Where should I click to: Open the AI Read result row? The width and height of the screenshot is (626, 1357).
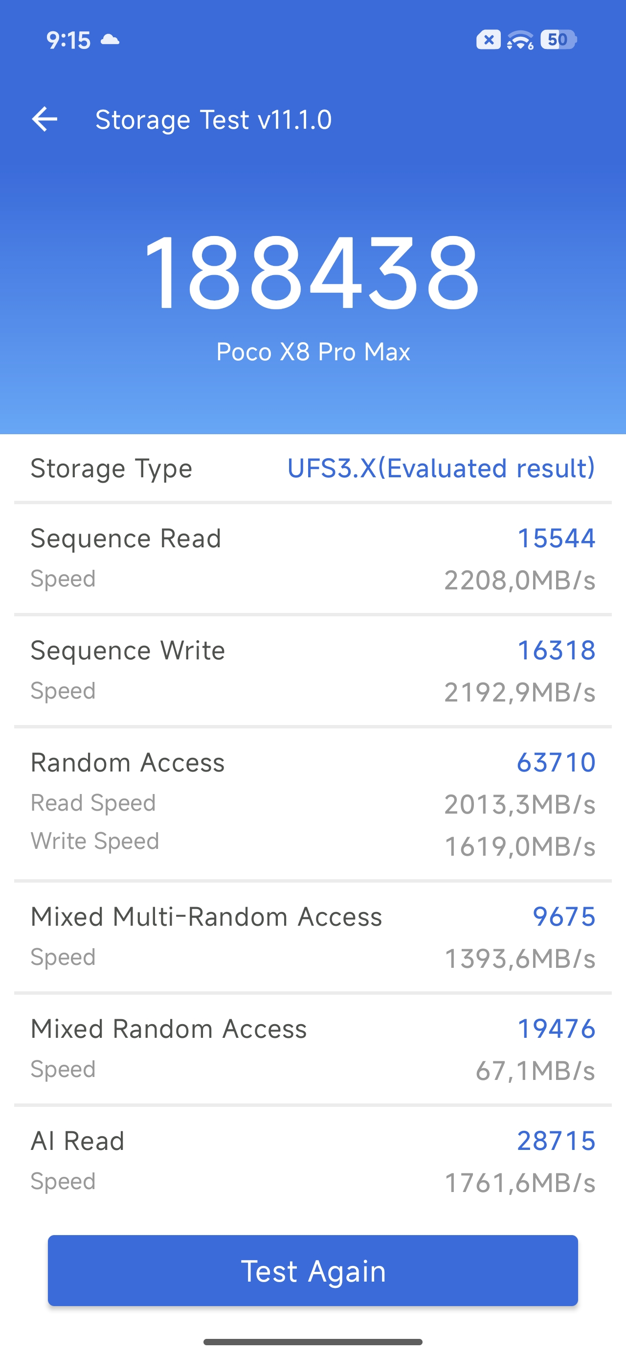point(313,1161)
